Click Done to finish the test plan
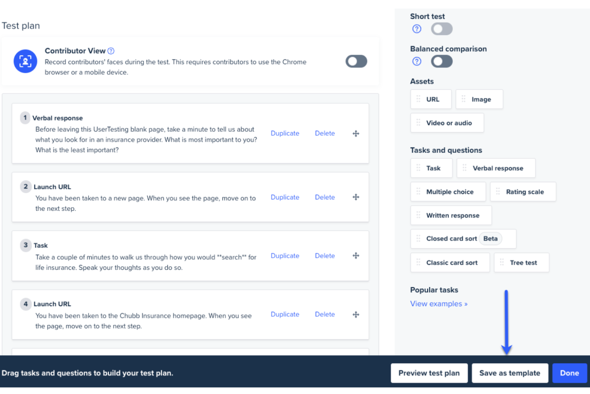 point(569,373)
